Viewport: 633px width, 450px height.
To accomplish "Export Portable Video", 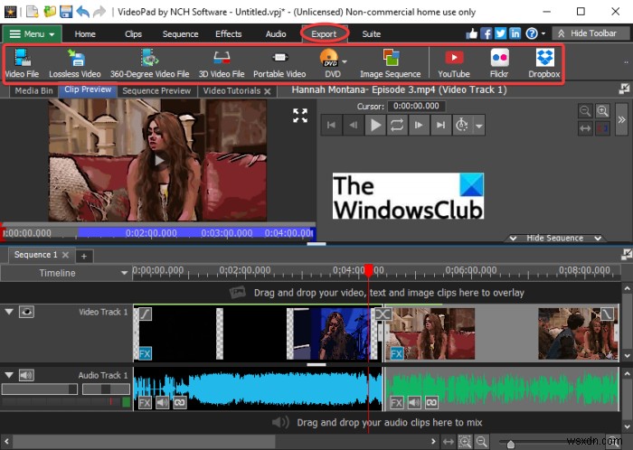I will coord(279,63).
